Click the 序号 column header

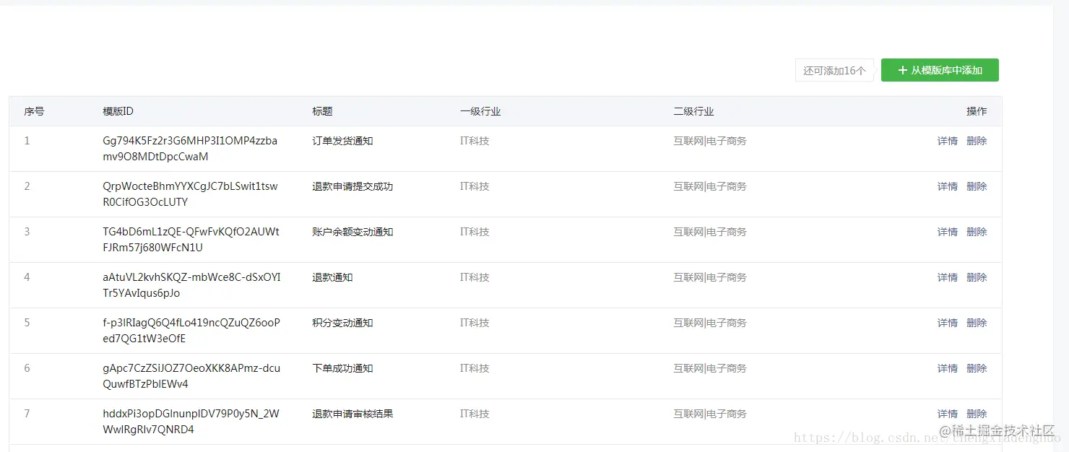coord(34,111)
